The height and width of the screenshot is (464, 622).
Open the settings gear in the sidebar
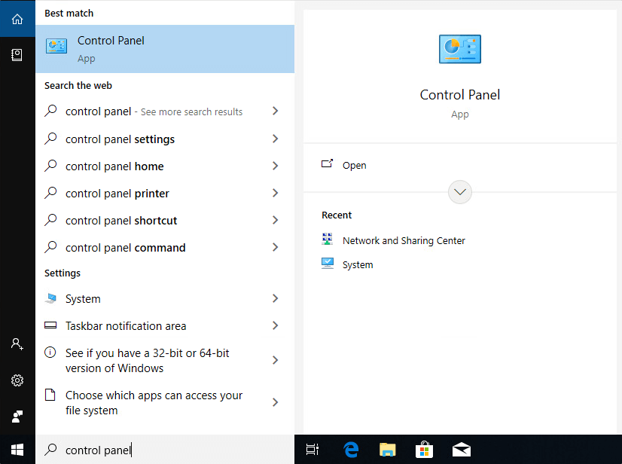[x=17, y=380]
